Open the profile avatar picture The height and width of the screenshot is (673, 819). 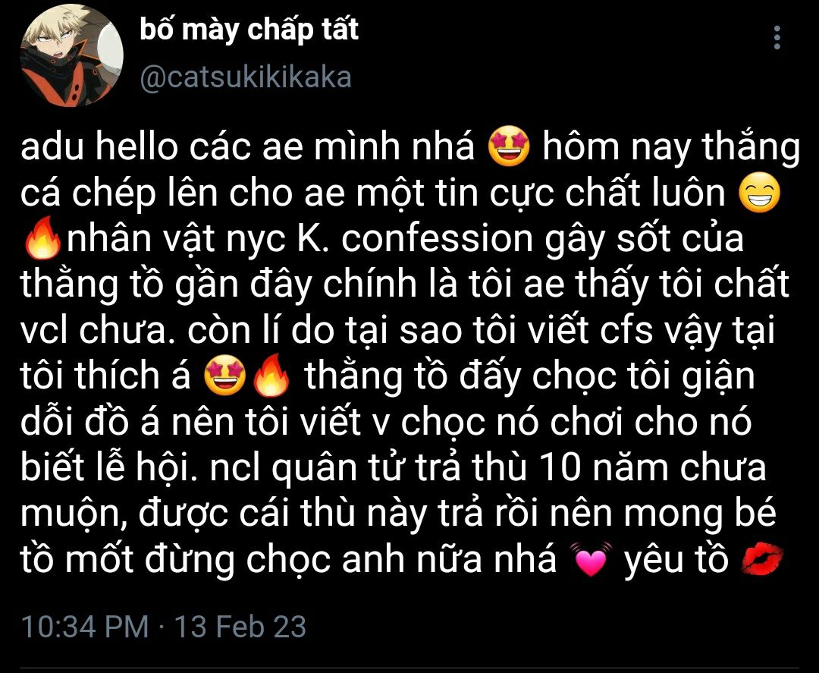pyautogui.click(x=71, y=55)
